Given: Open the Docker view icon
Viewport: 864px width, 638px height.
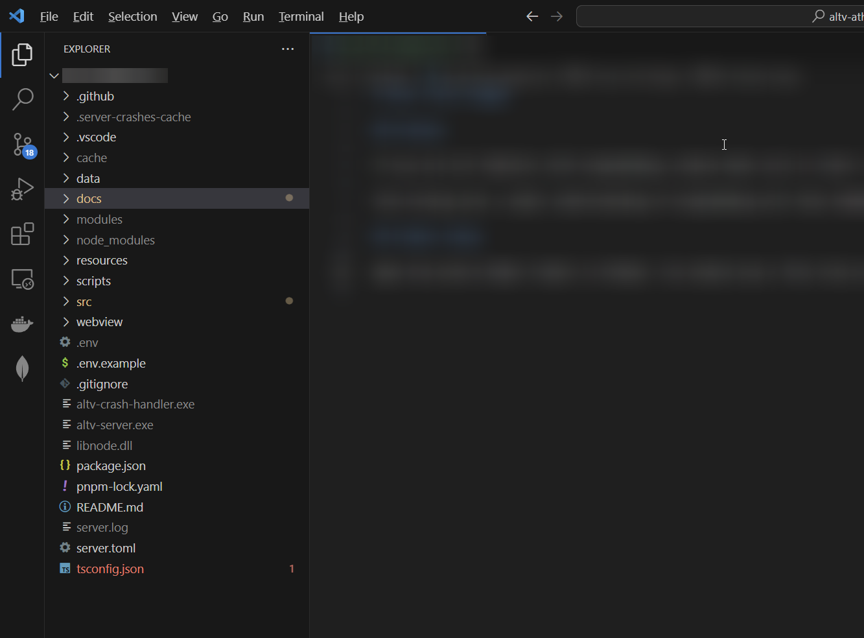Looking at the screenshot, I should [22, 324].
